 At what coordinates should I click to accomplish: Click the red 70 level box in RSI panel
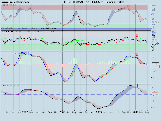pyautogui.click(x=153, y=37)
